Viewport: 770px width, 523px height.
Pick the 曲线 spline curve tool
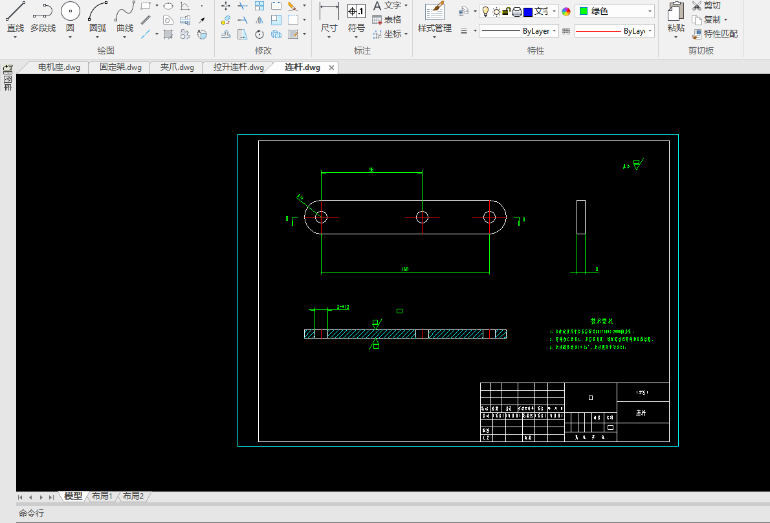pyautogui.click(x=125, y=12)
